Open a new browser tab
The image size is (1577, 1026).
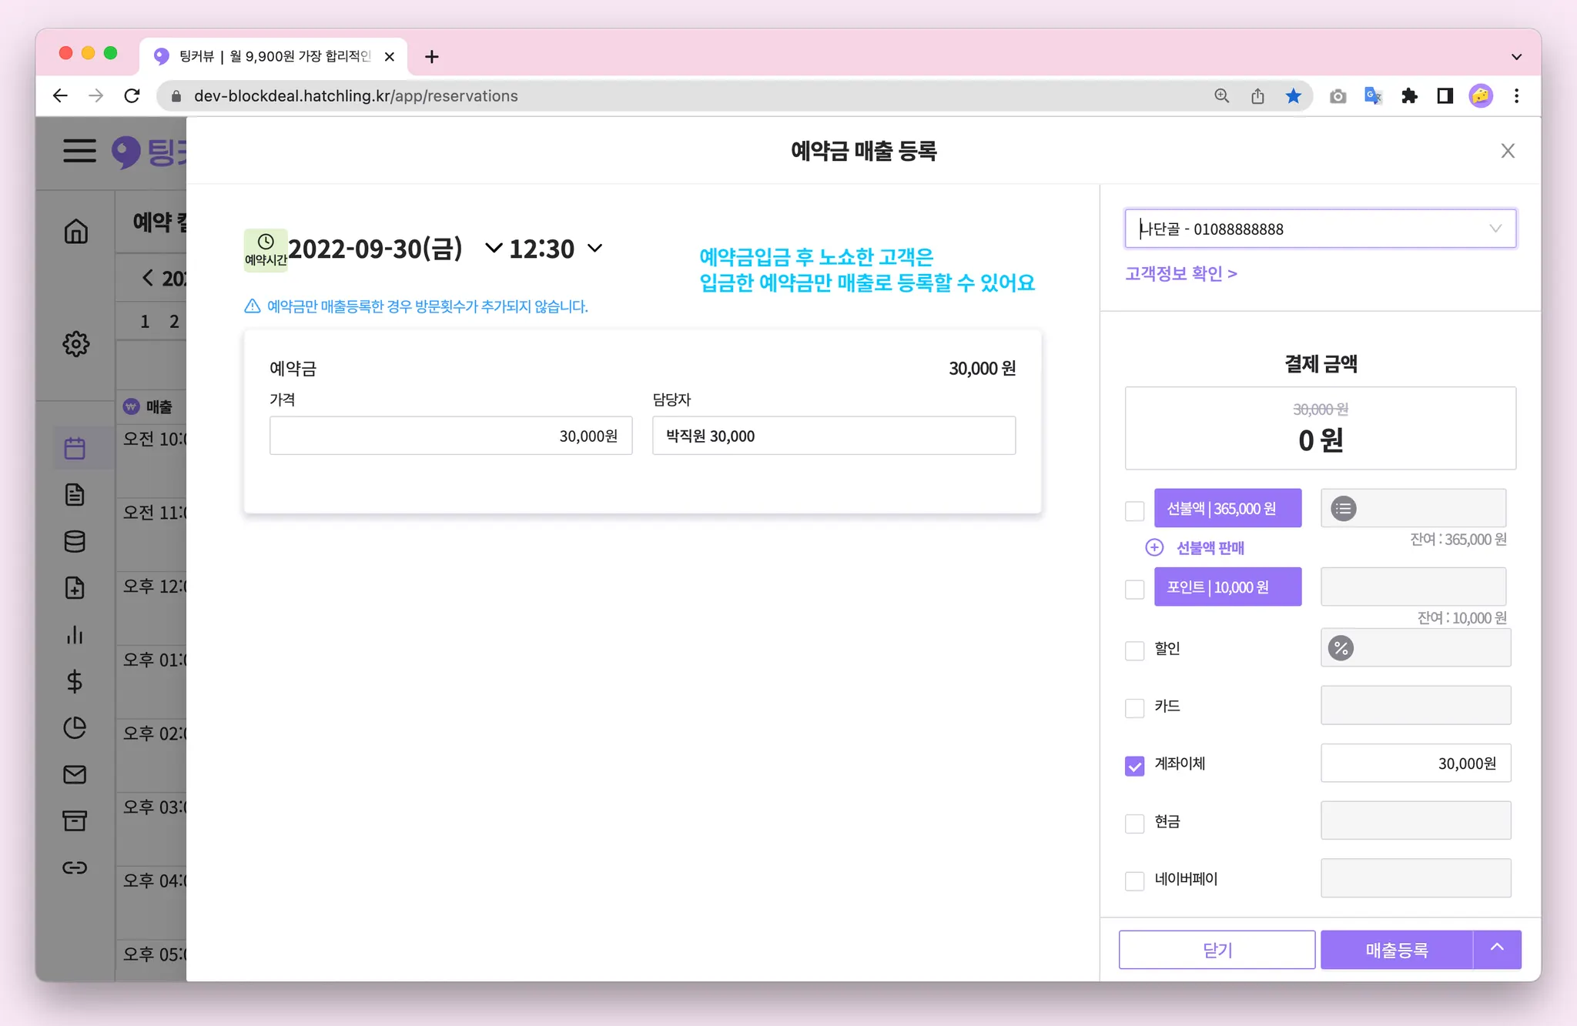432,56
